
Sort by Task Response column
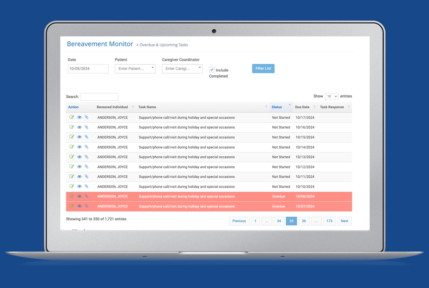335,107
